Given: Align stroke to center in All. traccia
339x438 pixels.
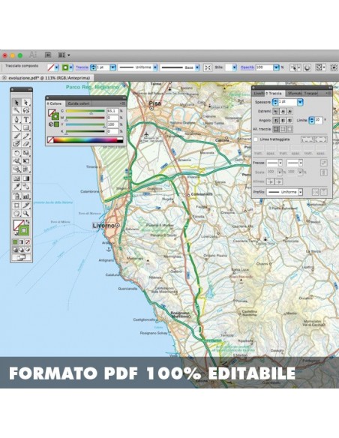Looking at the screenshot, I should [276, 129].
